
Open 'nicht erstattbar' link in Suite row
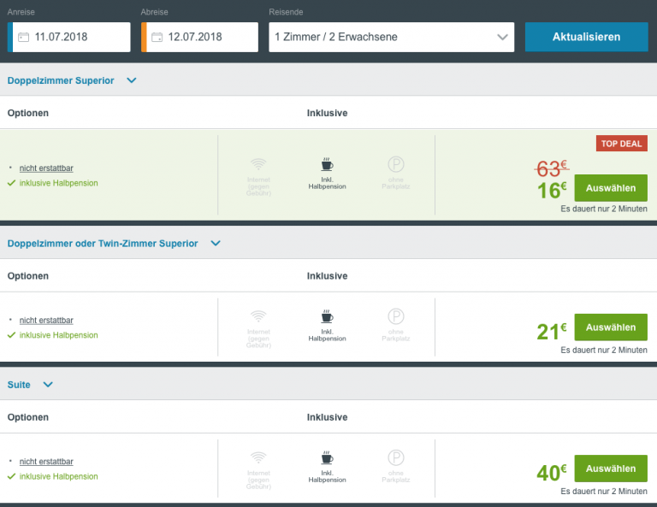click(46, 462)
